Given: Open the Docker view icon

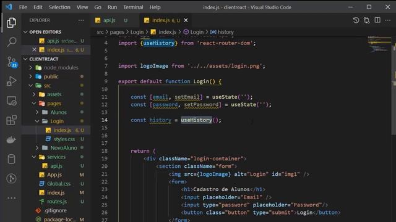Looking at the screenshot, I should point(11,140).
